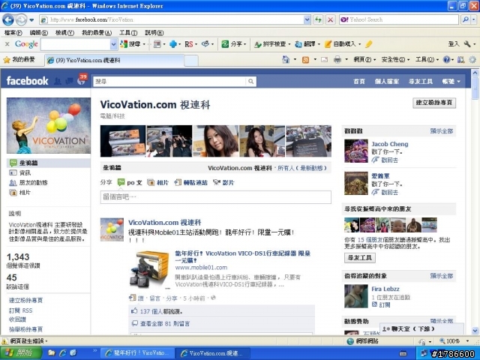480x360 pixels.
Task: Click the Windows Start button
Action: [x=20, y=353]
